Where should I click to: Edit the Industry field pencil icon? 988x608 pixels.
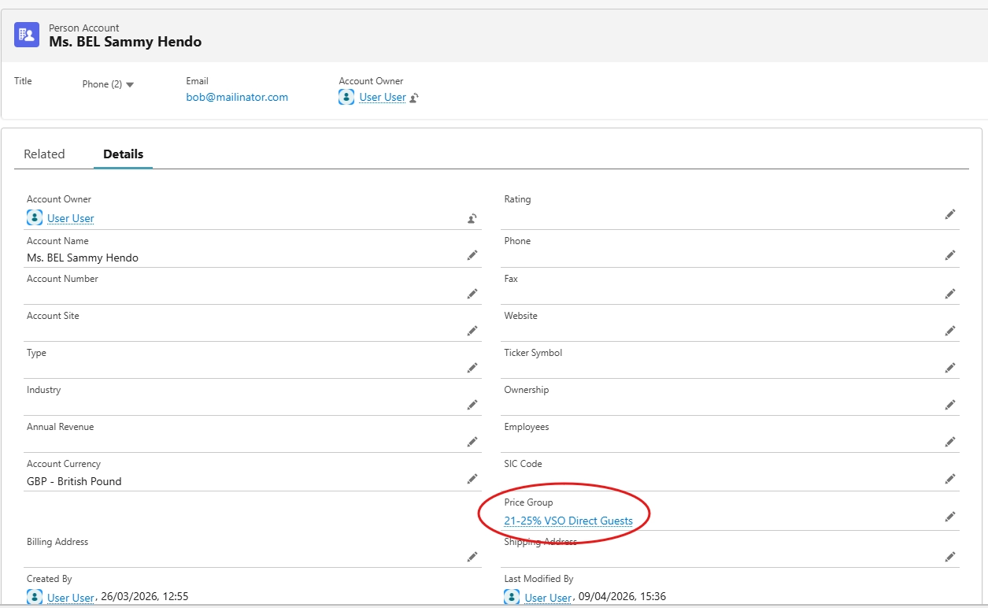click(472, 405)
